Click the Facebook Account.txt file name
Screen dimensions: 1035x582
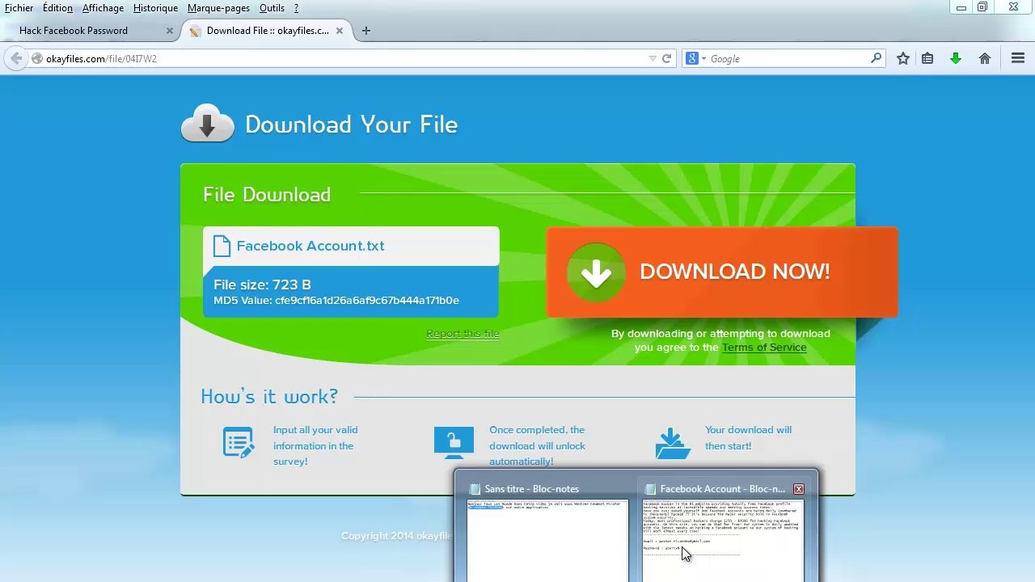coord(310,246)
